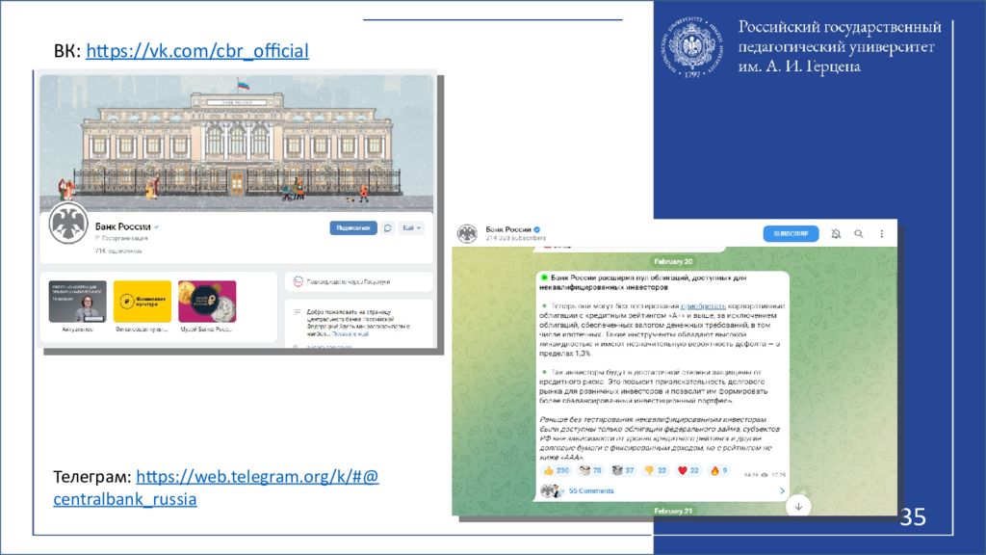Open the Telegram three-dot menu

coord(882,233)
